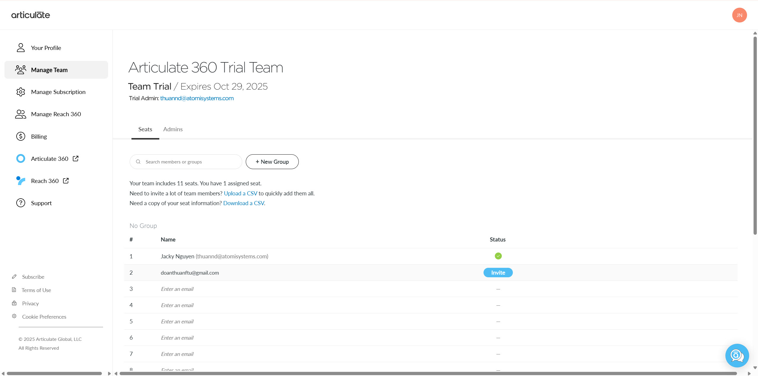
Task: Click the Manage Subscription gear icon
Action: click(x=21, y=92)
